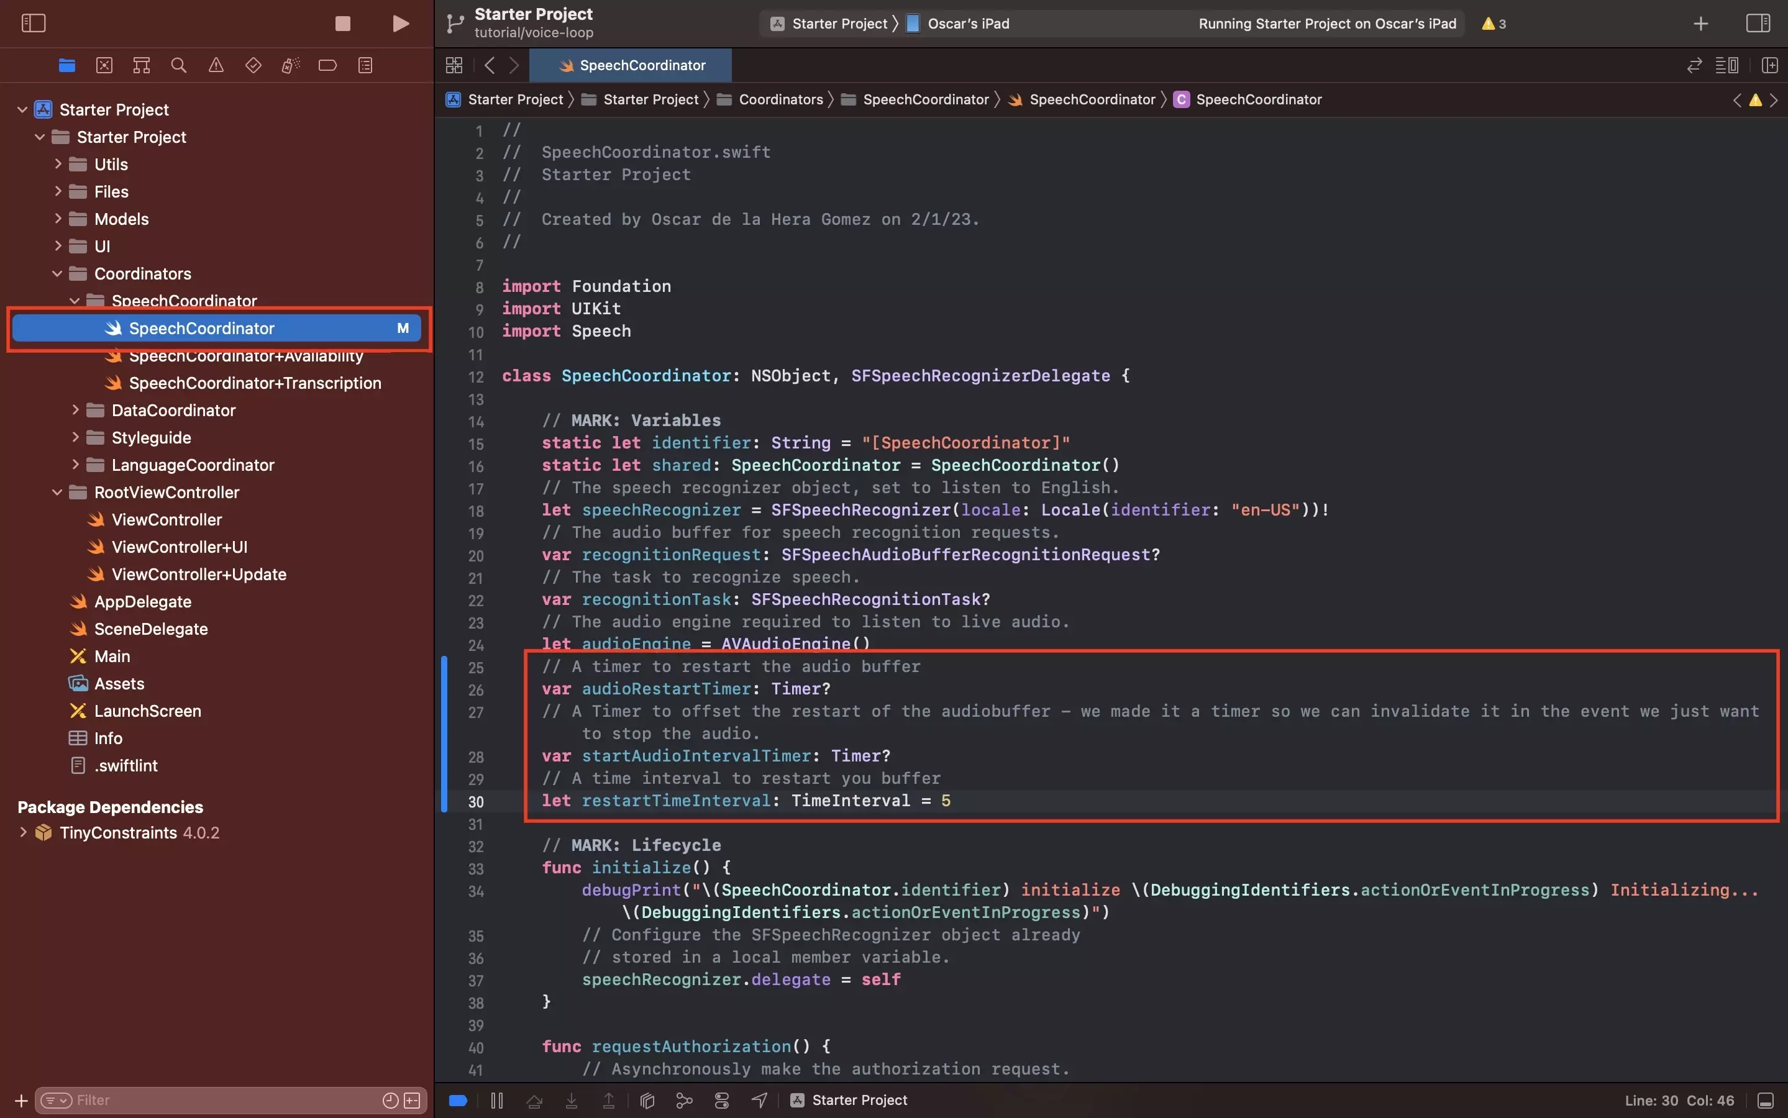The image size is (1788, 1118).
Task: Collapse the root Starter Project item
Action: 22,109
